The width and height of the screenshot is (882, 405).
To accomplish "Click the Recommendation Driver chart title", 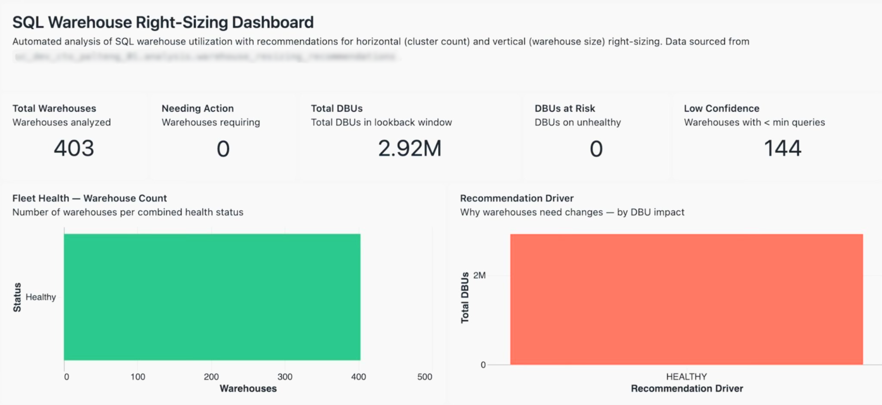I will point(516,198).
